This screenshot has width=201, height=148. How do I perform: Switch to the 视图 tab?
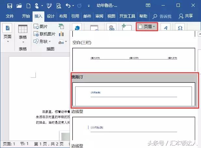point(111,16)
